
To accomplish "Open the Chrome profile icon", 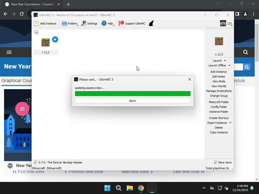I will (245, 14).
